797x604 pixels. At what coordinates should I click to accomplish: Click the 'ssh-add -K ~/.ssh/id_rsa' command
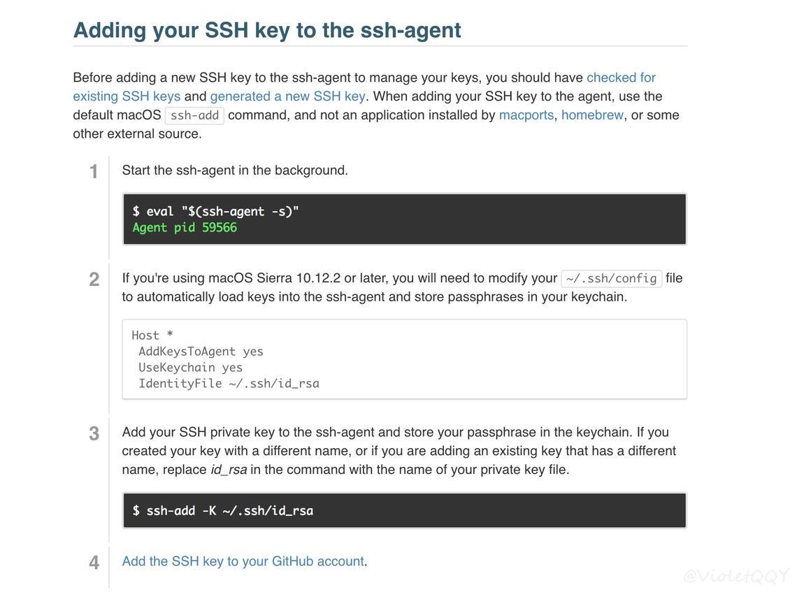coord(222,510)
